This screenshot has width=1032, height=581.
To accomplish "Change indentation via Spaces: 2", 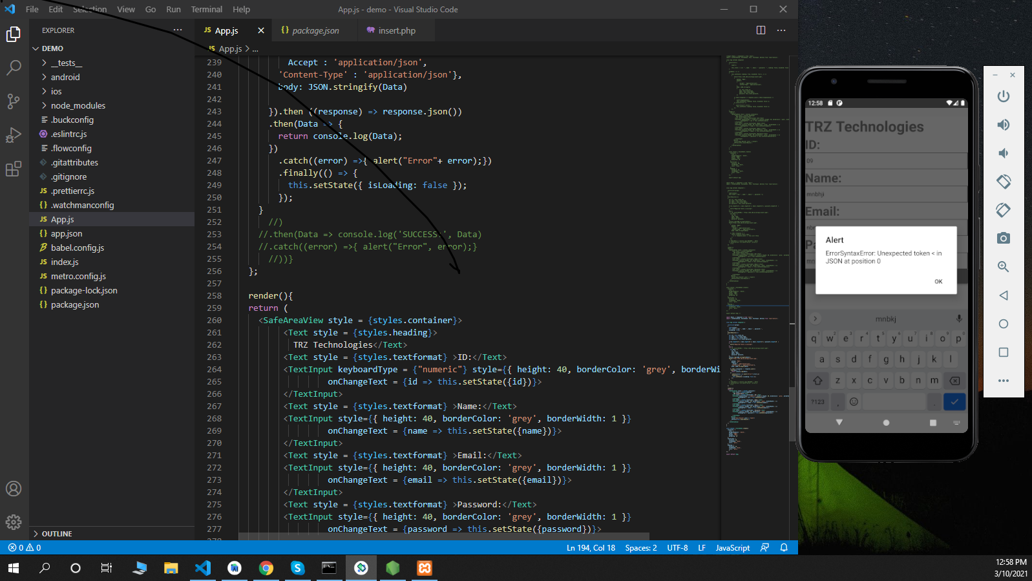I will [x=641, y=547].
